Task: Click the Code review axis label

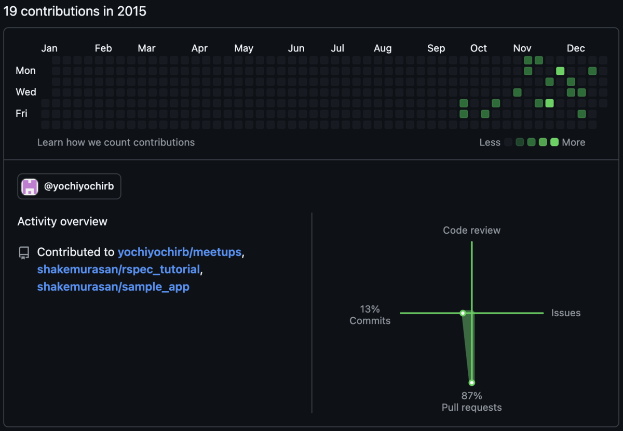Action: (x=471, y=230)
